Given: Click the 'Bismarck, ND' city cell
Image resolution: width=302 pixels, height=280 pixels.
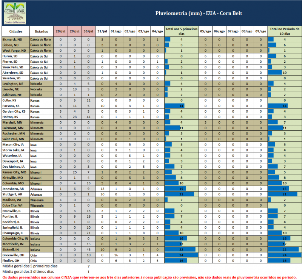Looking at the screenshot, I should tap(16, 40).
